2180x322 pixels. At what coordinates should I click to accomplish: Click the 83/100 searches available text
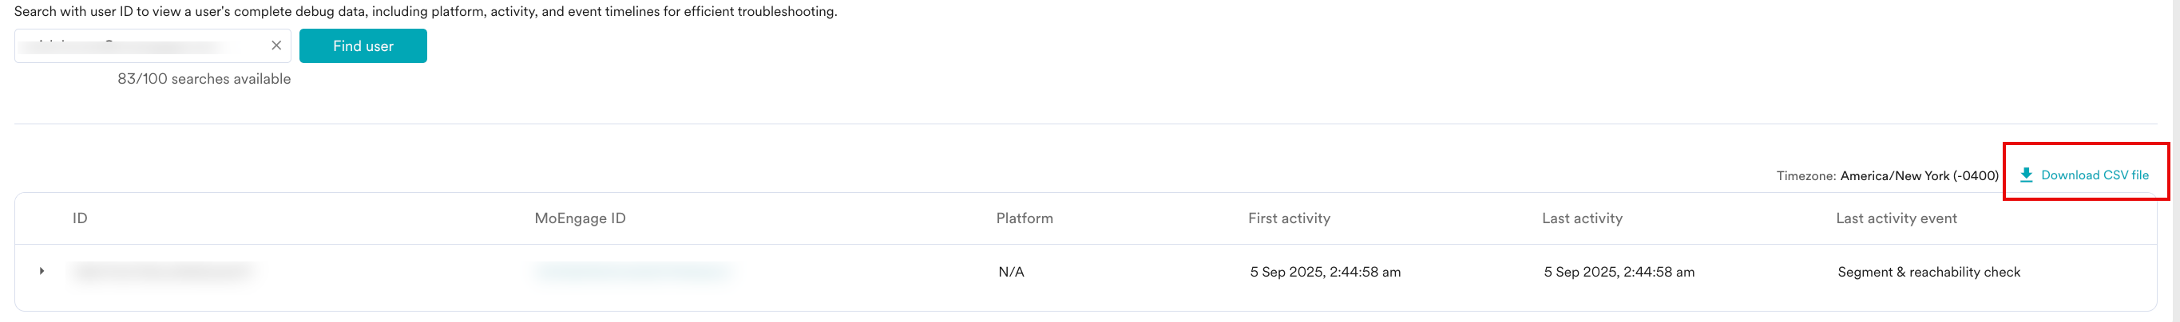tap(204, 79)
